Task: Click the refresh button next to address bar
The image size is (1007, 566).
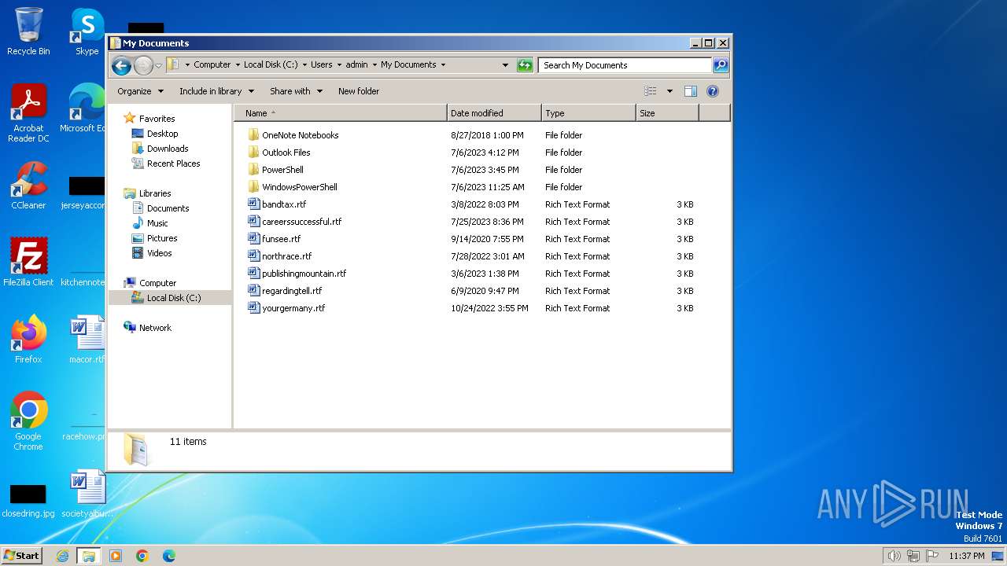Action: pyautogui.click(x=525, y=65)
